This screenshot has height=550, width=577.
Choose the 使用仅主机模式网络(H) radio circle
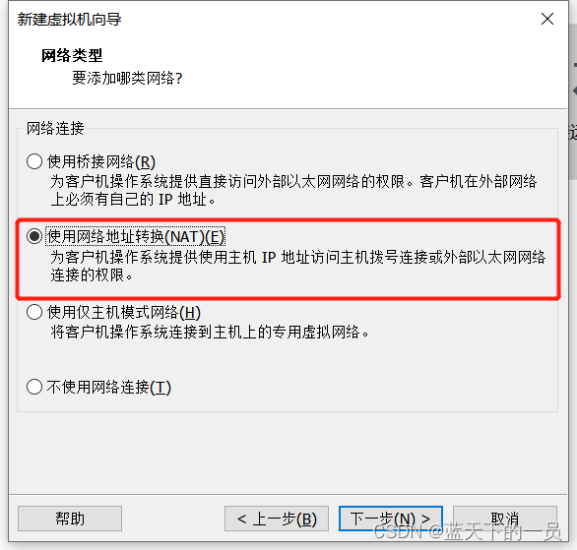34,313
